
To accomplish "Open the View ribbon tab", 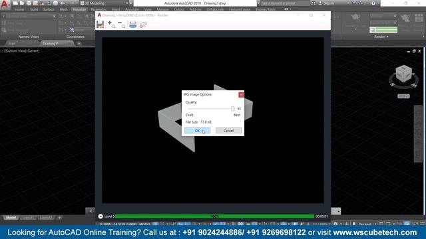I will [x=148, y=9].
